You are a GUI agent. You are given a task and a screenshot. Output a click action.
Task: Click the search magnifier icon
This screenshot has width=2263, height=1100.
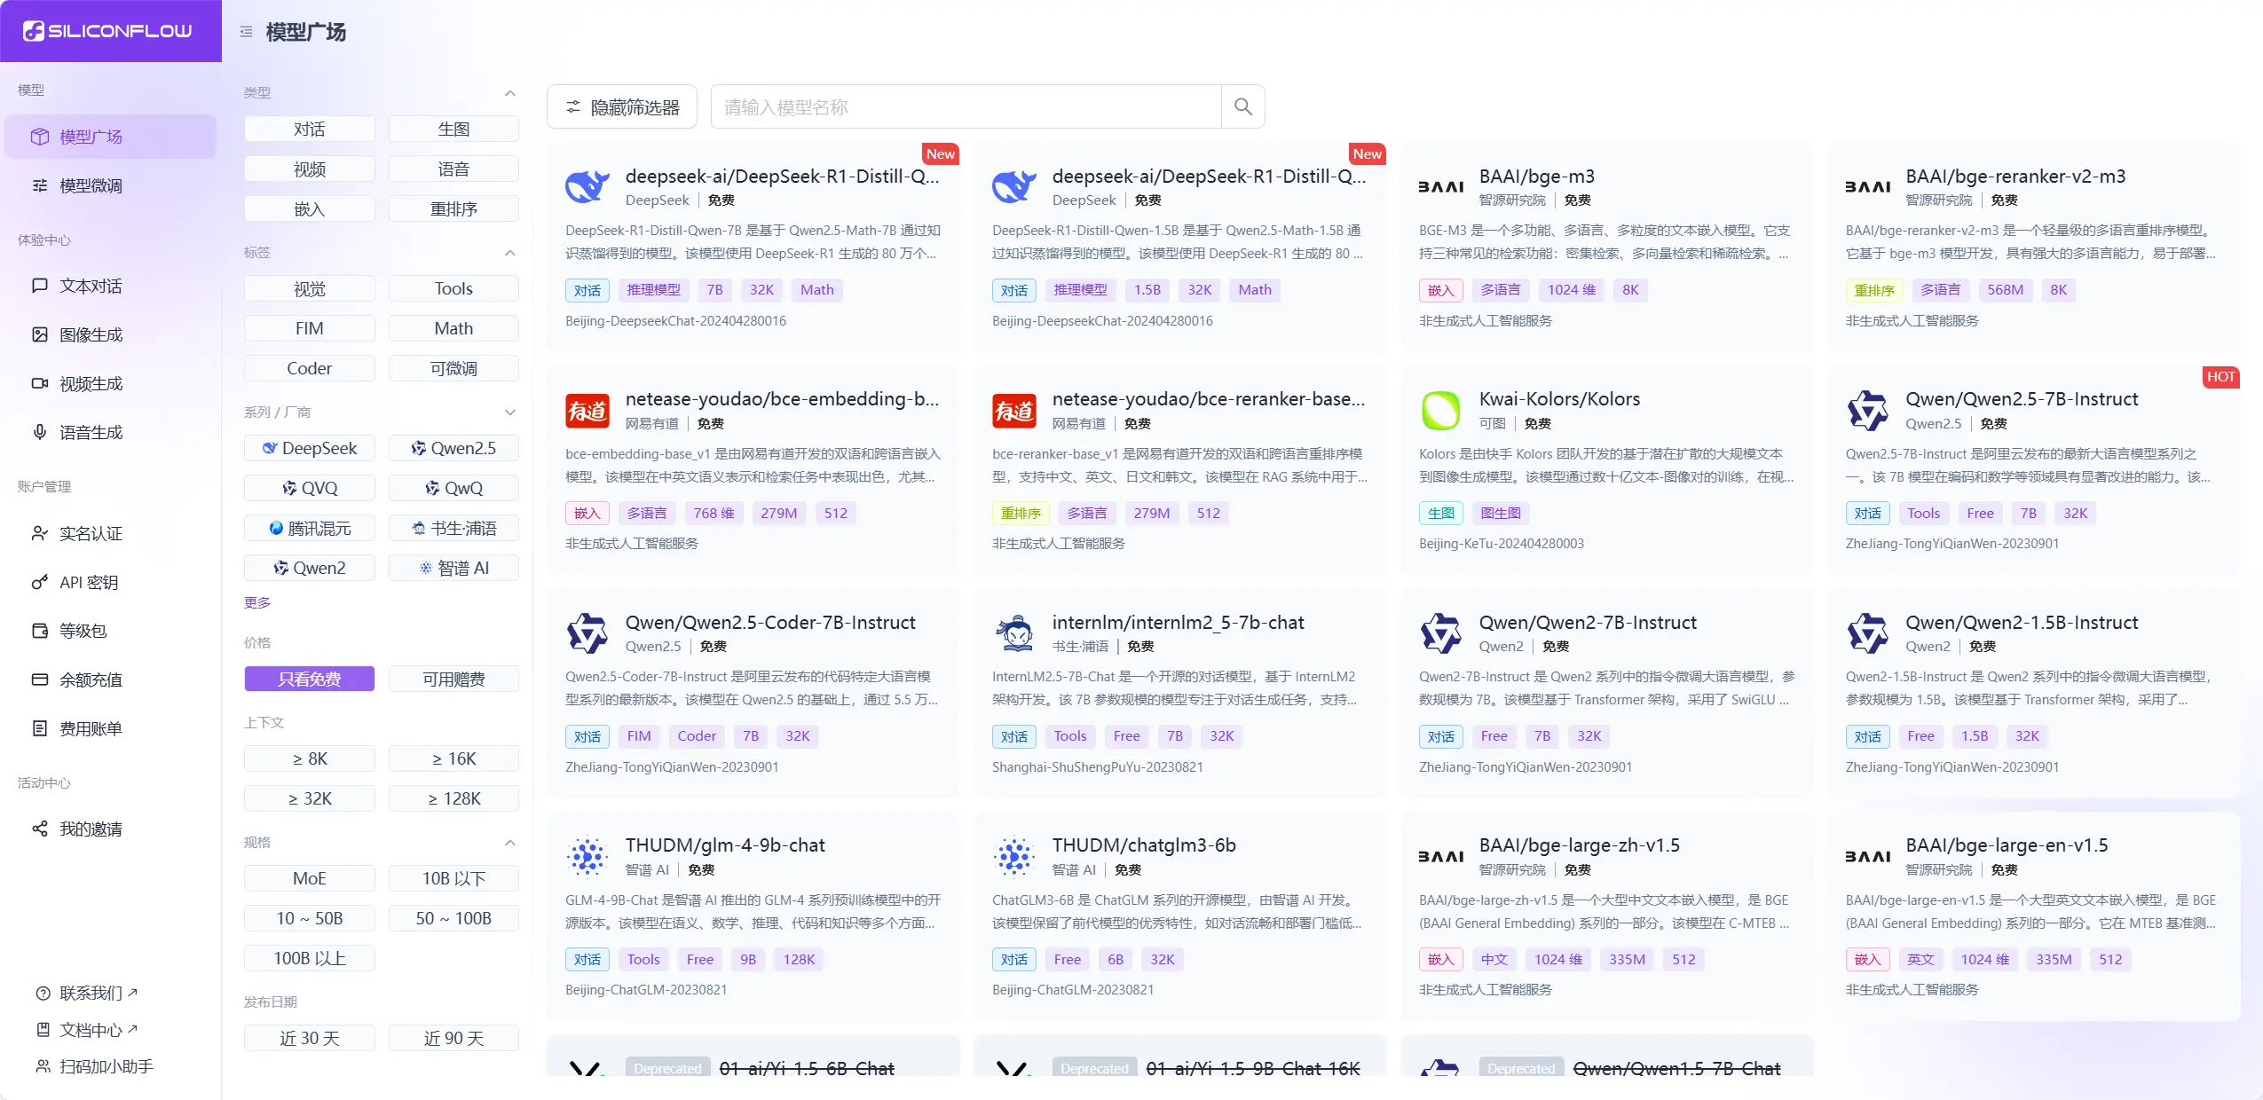[x=1242, y=107]
